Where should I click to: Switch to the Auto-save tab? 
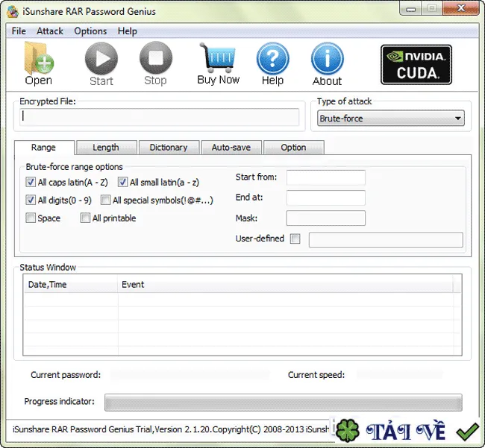231,148
